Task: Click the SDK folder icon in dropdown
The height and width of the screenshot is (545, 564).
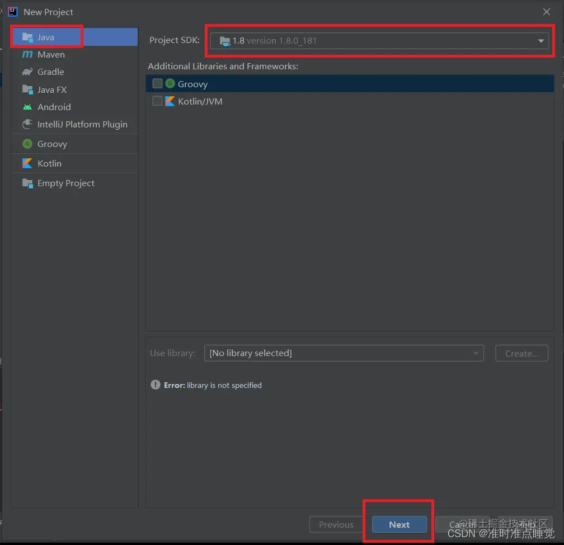Action: click(225, 41)
